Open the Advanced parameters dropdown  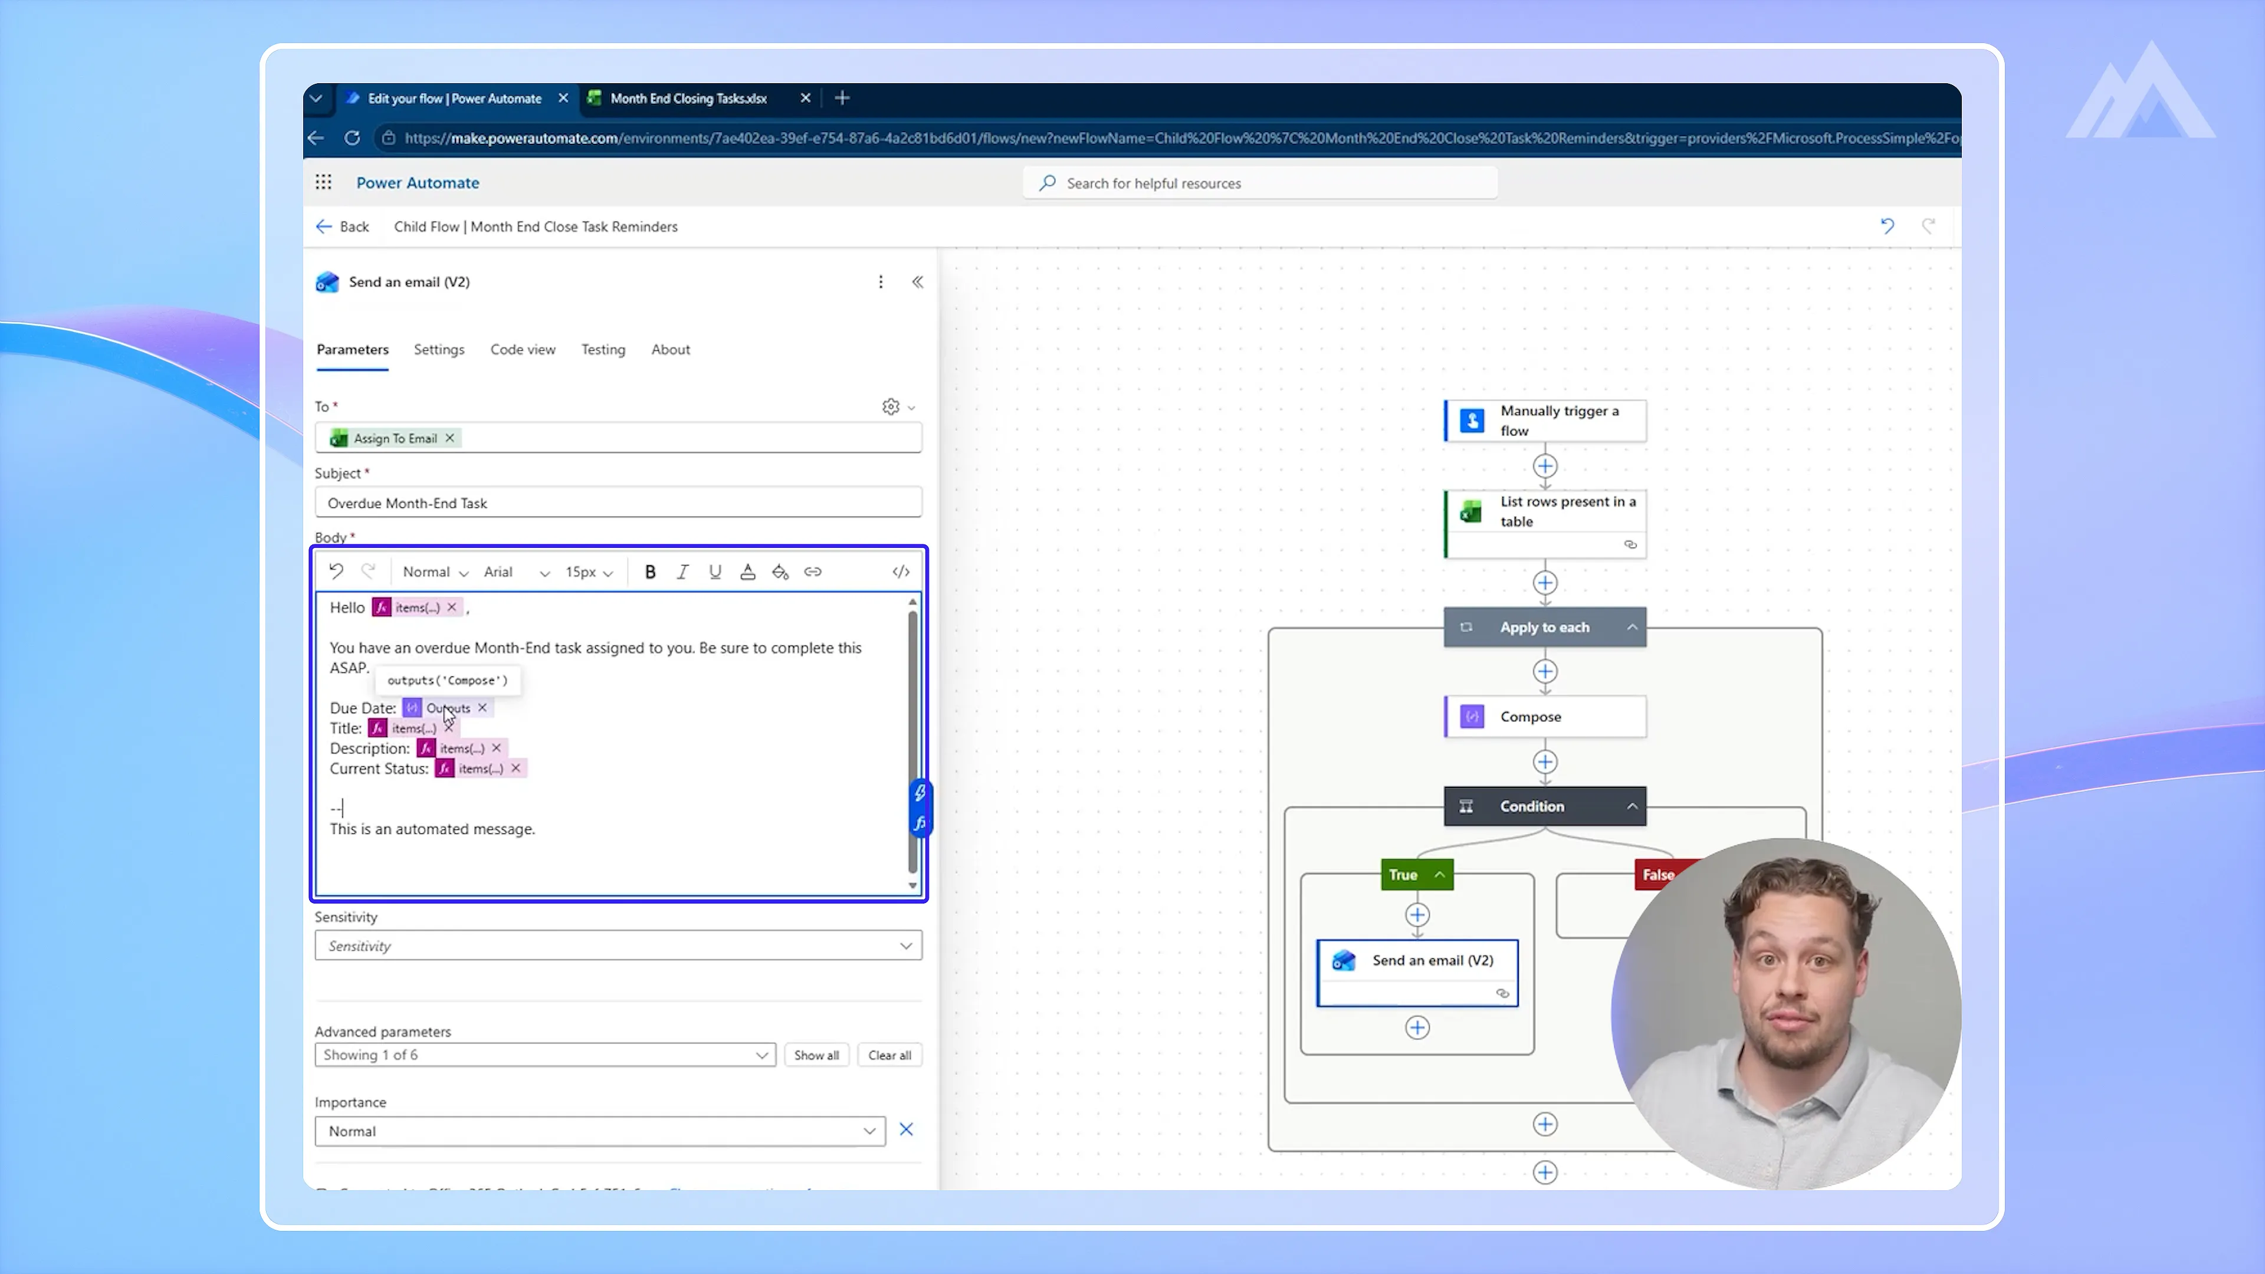pos(545,1055)
